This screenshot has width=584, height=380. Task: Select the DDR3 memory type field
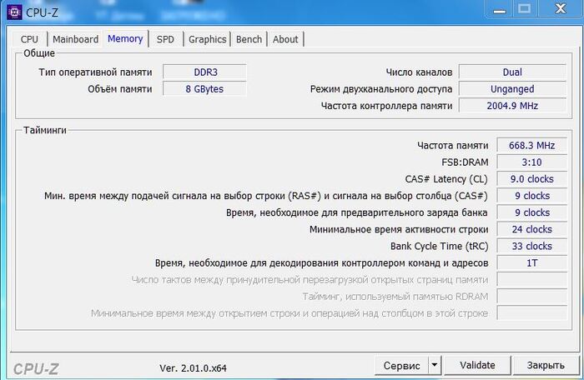coord(205,72)
